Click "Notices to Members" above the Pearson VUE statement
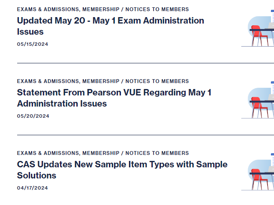The image size is (274, 205). pos(157,81)
